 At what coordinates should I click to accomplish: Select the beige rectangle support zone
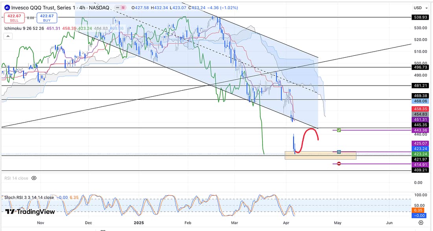320,156
